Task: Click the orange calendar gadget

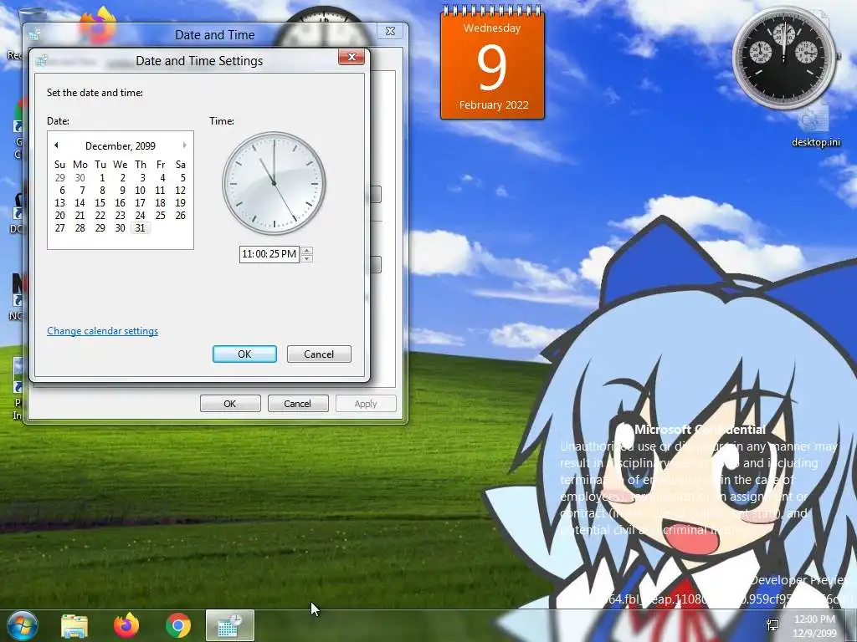Action: point(492,63)
